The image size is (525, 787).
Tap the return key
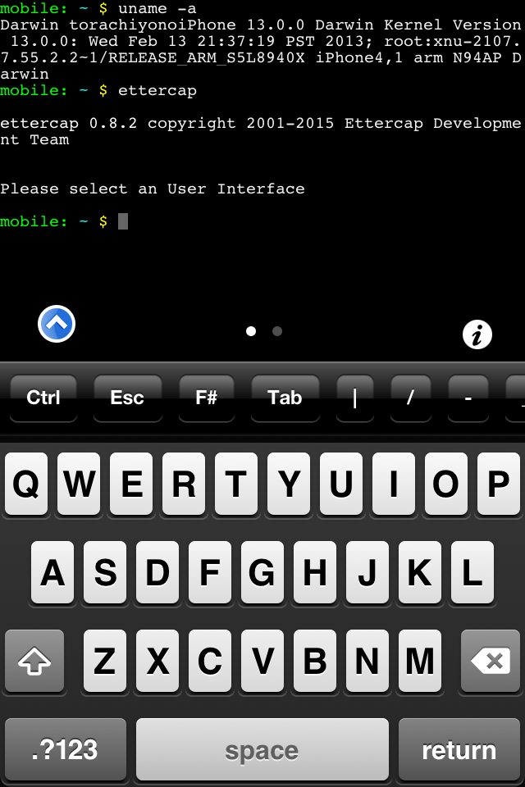pyautogui.click(x=459, y=749)
